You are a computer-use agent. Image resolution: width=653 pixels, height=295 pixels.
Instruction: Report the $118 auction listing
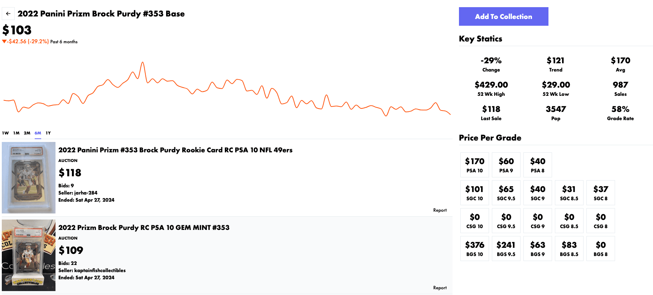(440, 210)
